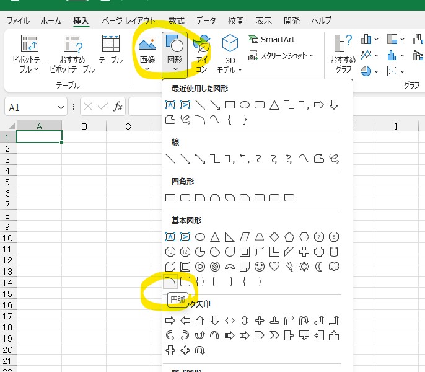Image resolution: width=425 pixels, height=372 pixels.
Task: Insert the sun shape
Action: coord(304,267)
